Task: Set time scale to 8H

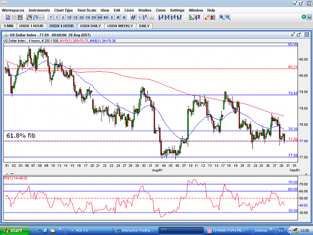Action: point(106,18)
